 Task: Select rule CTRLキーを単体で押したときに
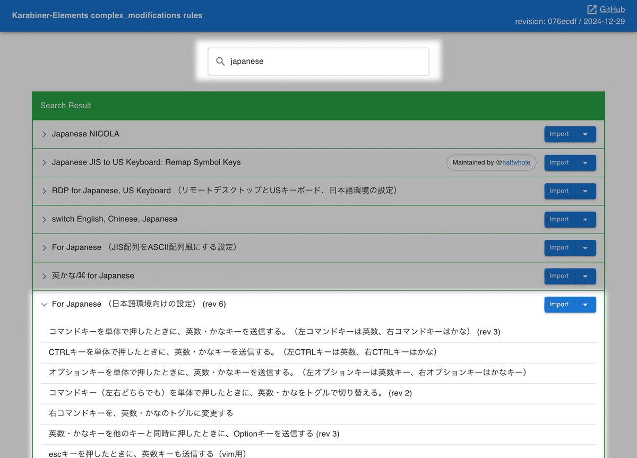tap(318, 352)
